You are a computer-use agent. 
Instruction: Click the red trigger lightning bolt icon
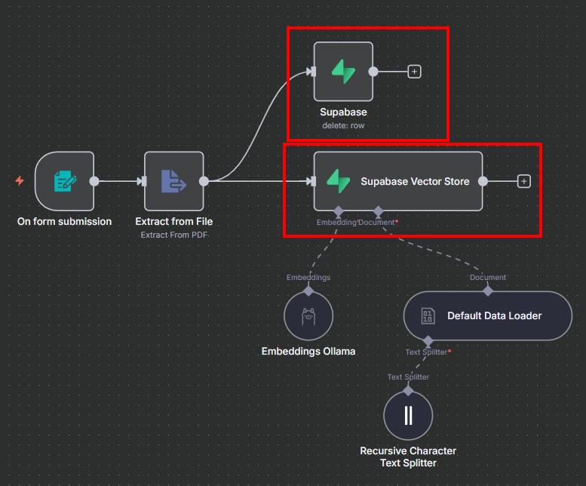pos(20,181)
